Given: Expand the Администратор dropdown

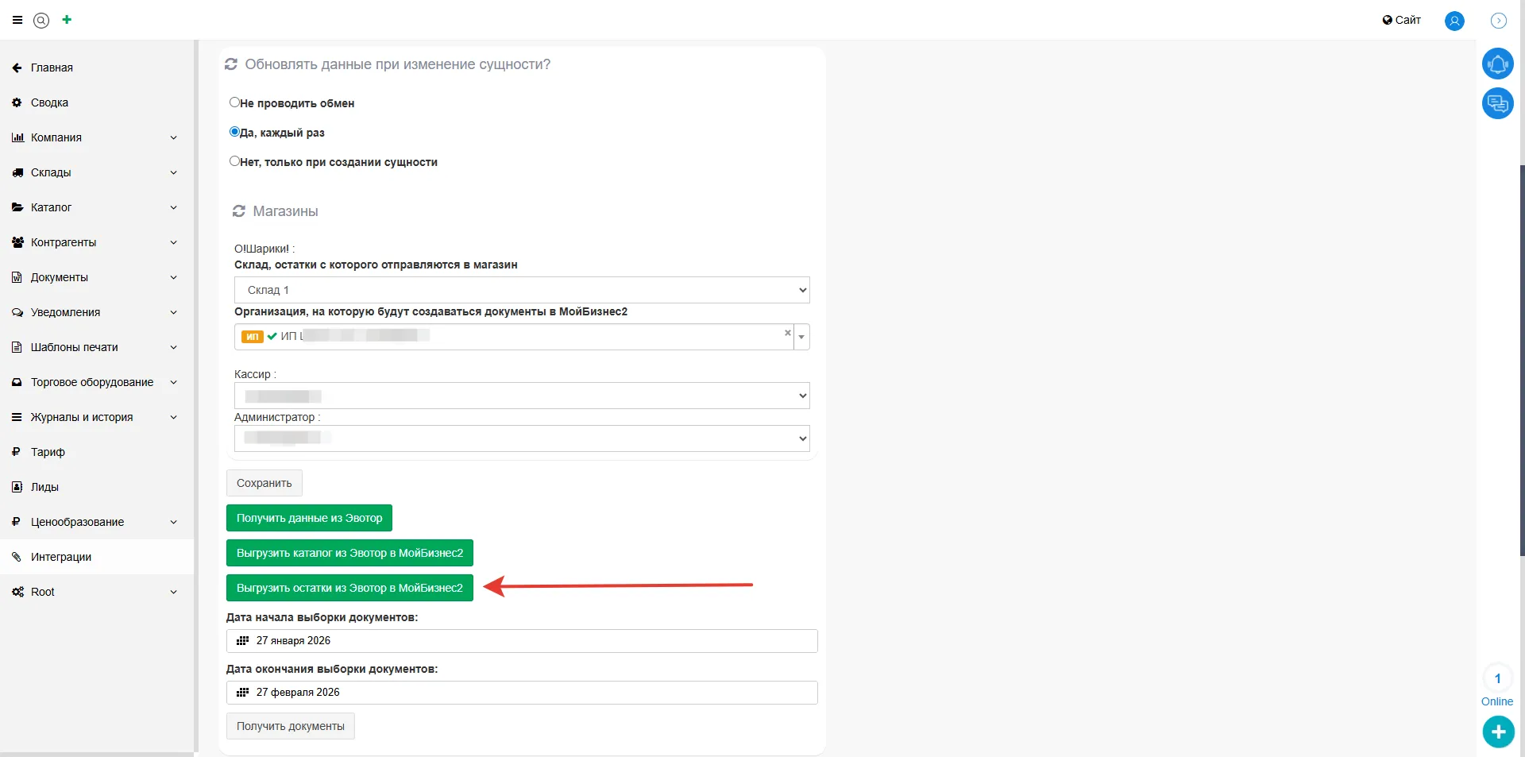Looking at the screenshot, I should coord(521,438).
